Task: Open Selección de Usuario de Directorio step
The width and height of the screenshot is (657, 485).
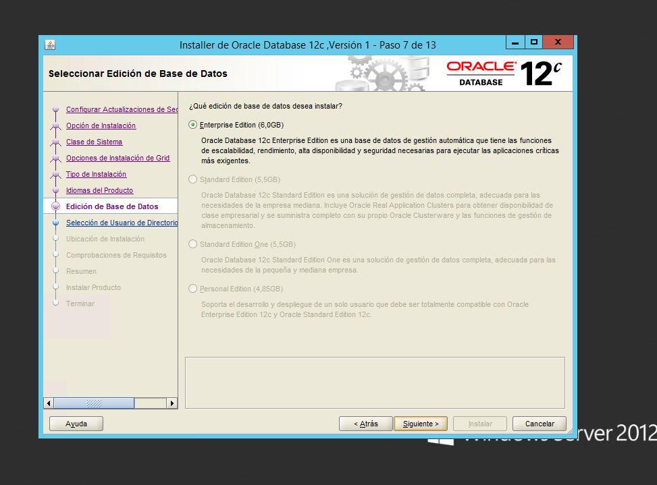Action: pos(122,223)
